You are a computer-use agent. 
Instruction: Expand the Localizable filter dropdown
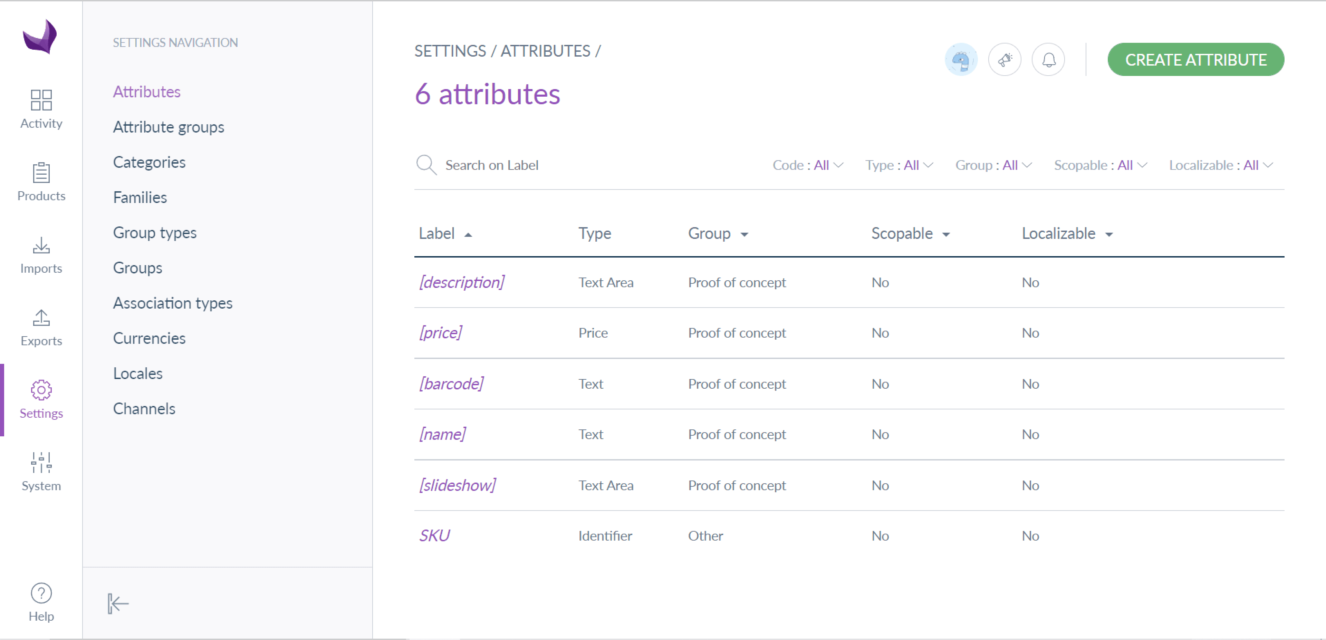pyautogui.click(x=1221, y=165)
